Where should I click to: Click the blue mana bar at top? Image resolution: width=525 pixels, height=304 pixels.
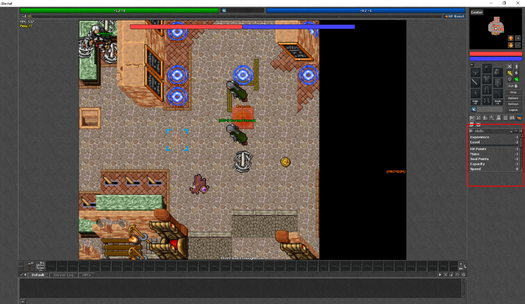pos(365,10)
